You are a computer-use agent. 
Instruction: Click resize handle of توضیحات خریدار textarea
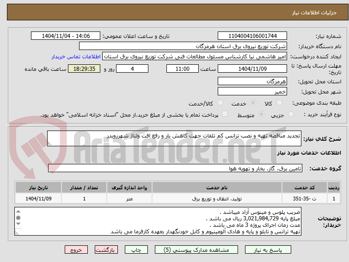point(17,233)
